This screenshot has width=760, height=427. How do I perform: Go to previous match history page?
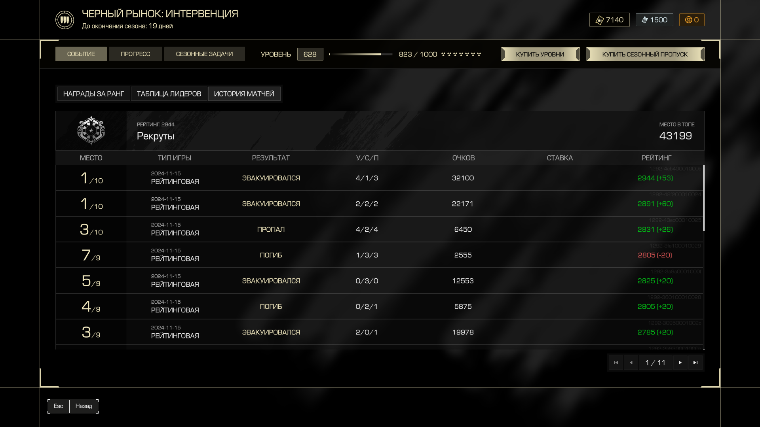click(x=631, y=363)
